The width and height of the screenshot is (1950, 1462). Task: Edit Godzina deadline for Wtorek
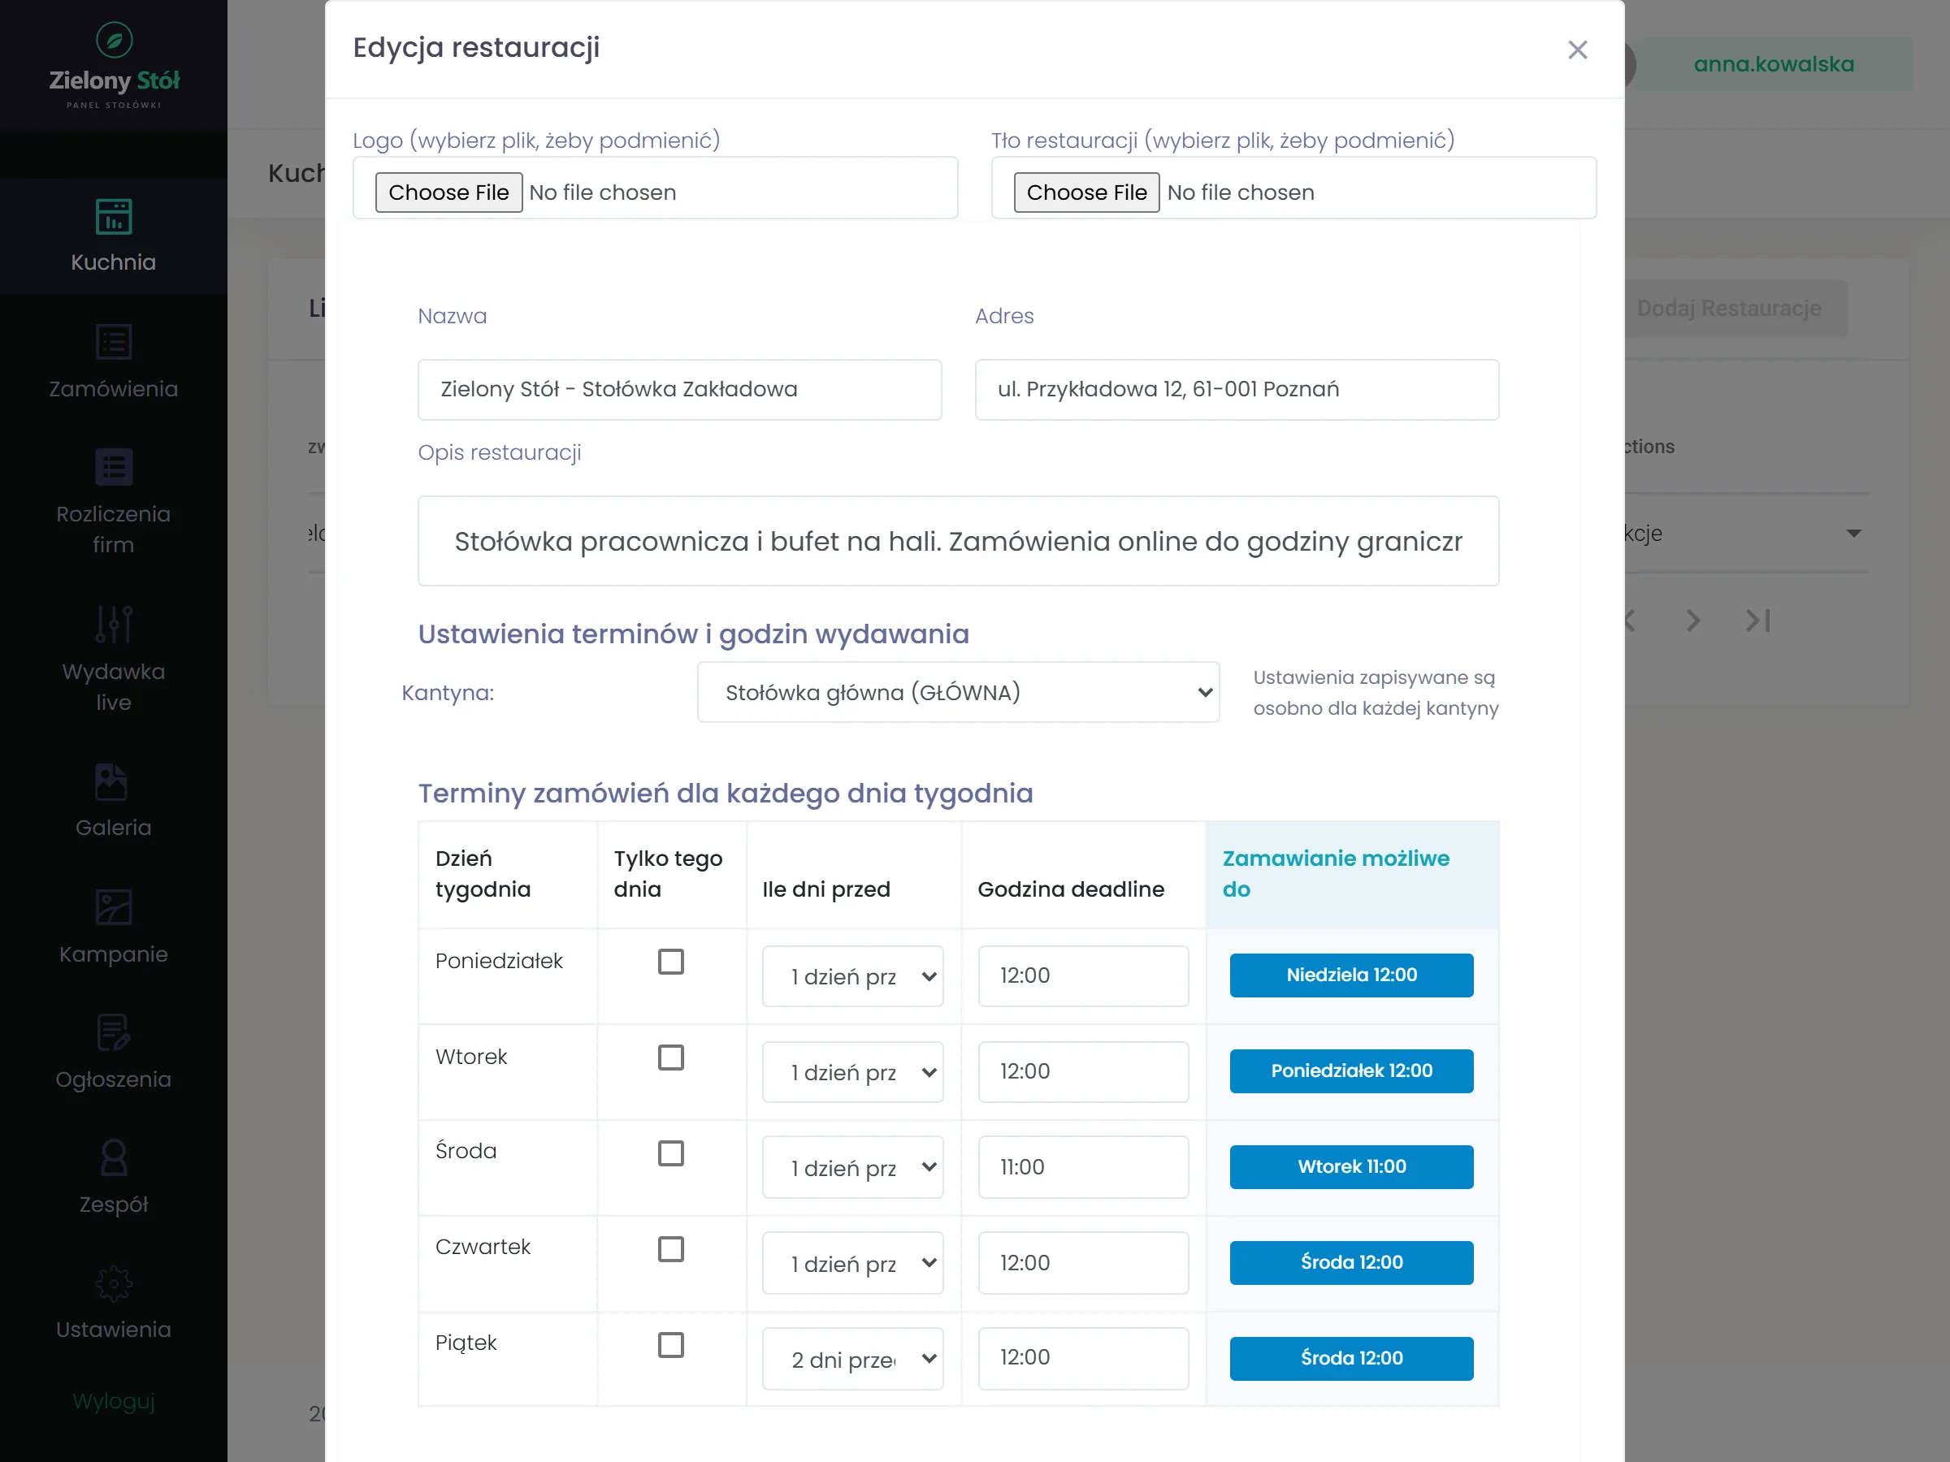pyautogui.click(x=1083, y=1071)
